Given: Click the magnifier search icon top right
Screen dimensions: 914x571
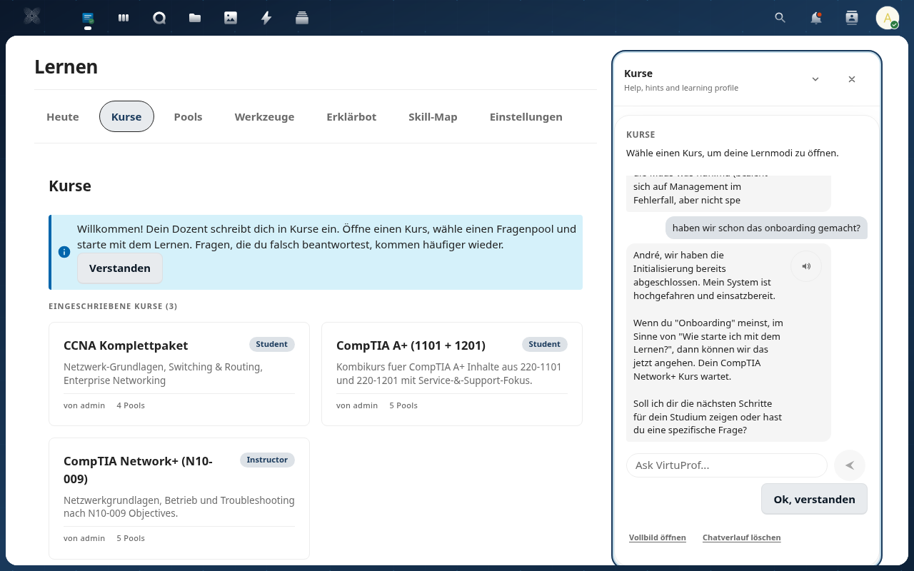Looking at the screenshot, I should (x=780, y=18).
